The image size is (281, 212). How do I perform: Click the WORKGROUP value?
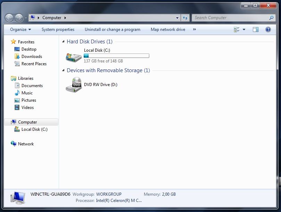[x=109, y=194]
